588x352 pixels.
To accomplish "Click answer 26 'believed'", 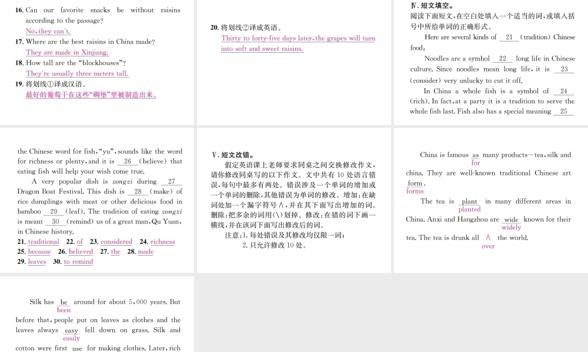I will tap(81, 252).
